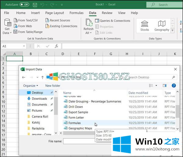Expand the Name Box dropdown

tap(24, 46)
